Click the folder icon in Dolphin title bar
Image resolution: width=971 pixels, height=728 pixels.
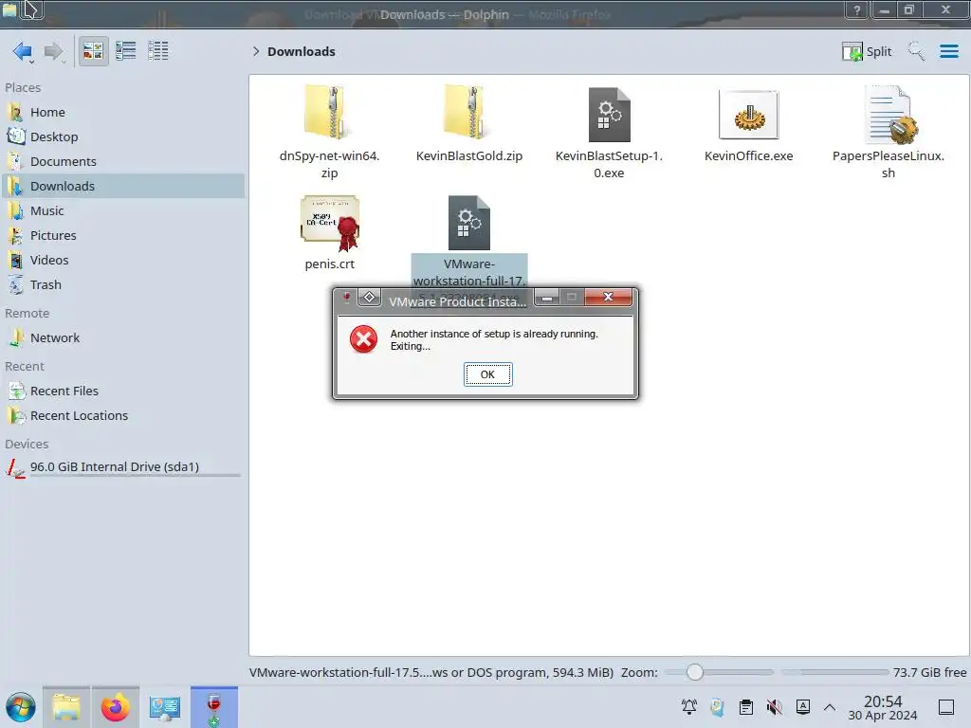[x=9, y=9]
